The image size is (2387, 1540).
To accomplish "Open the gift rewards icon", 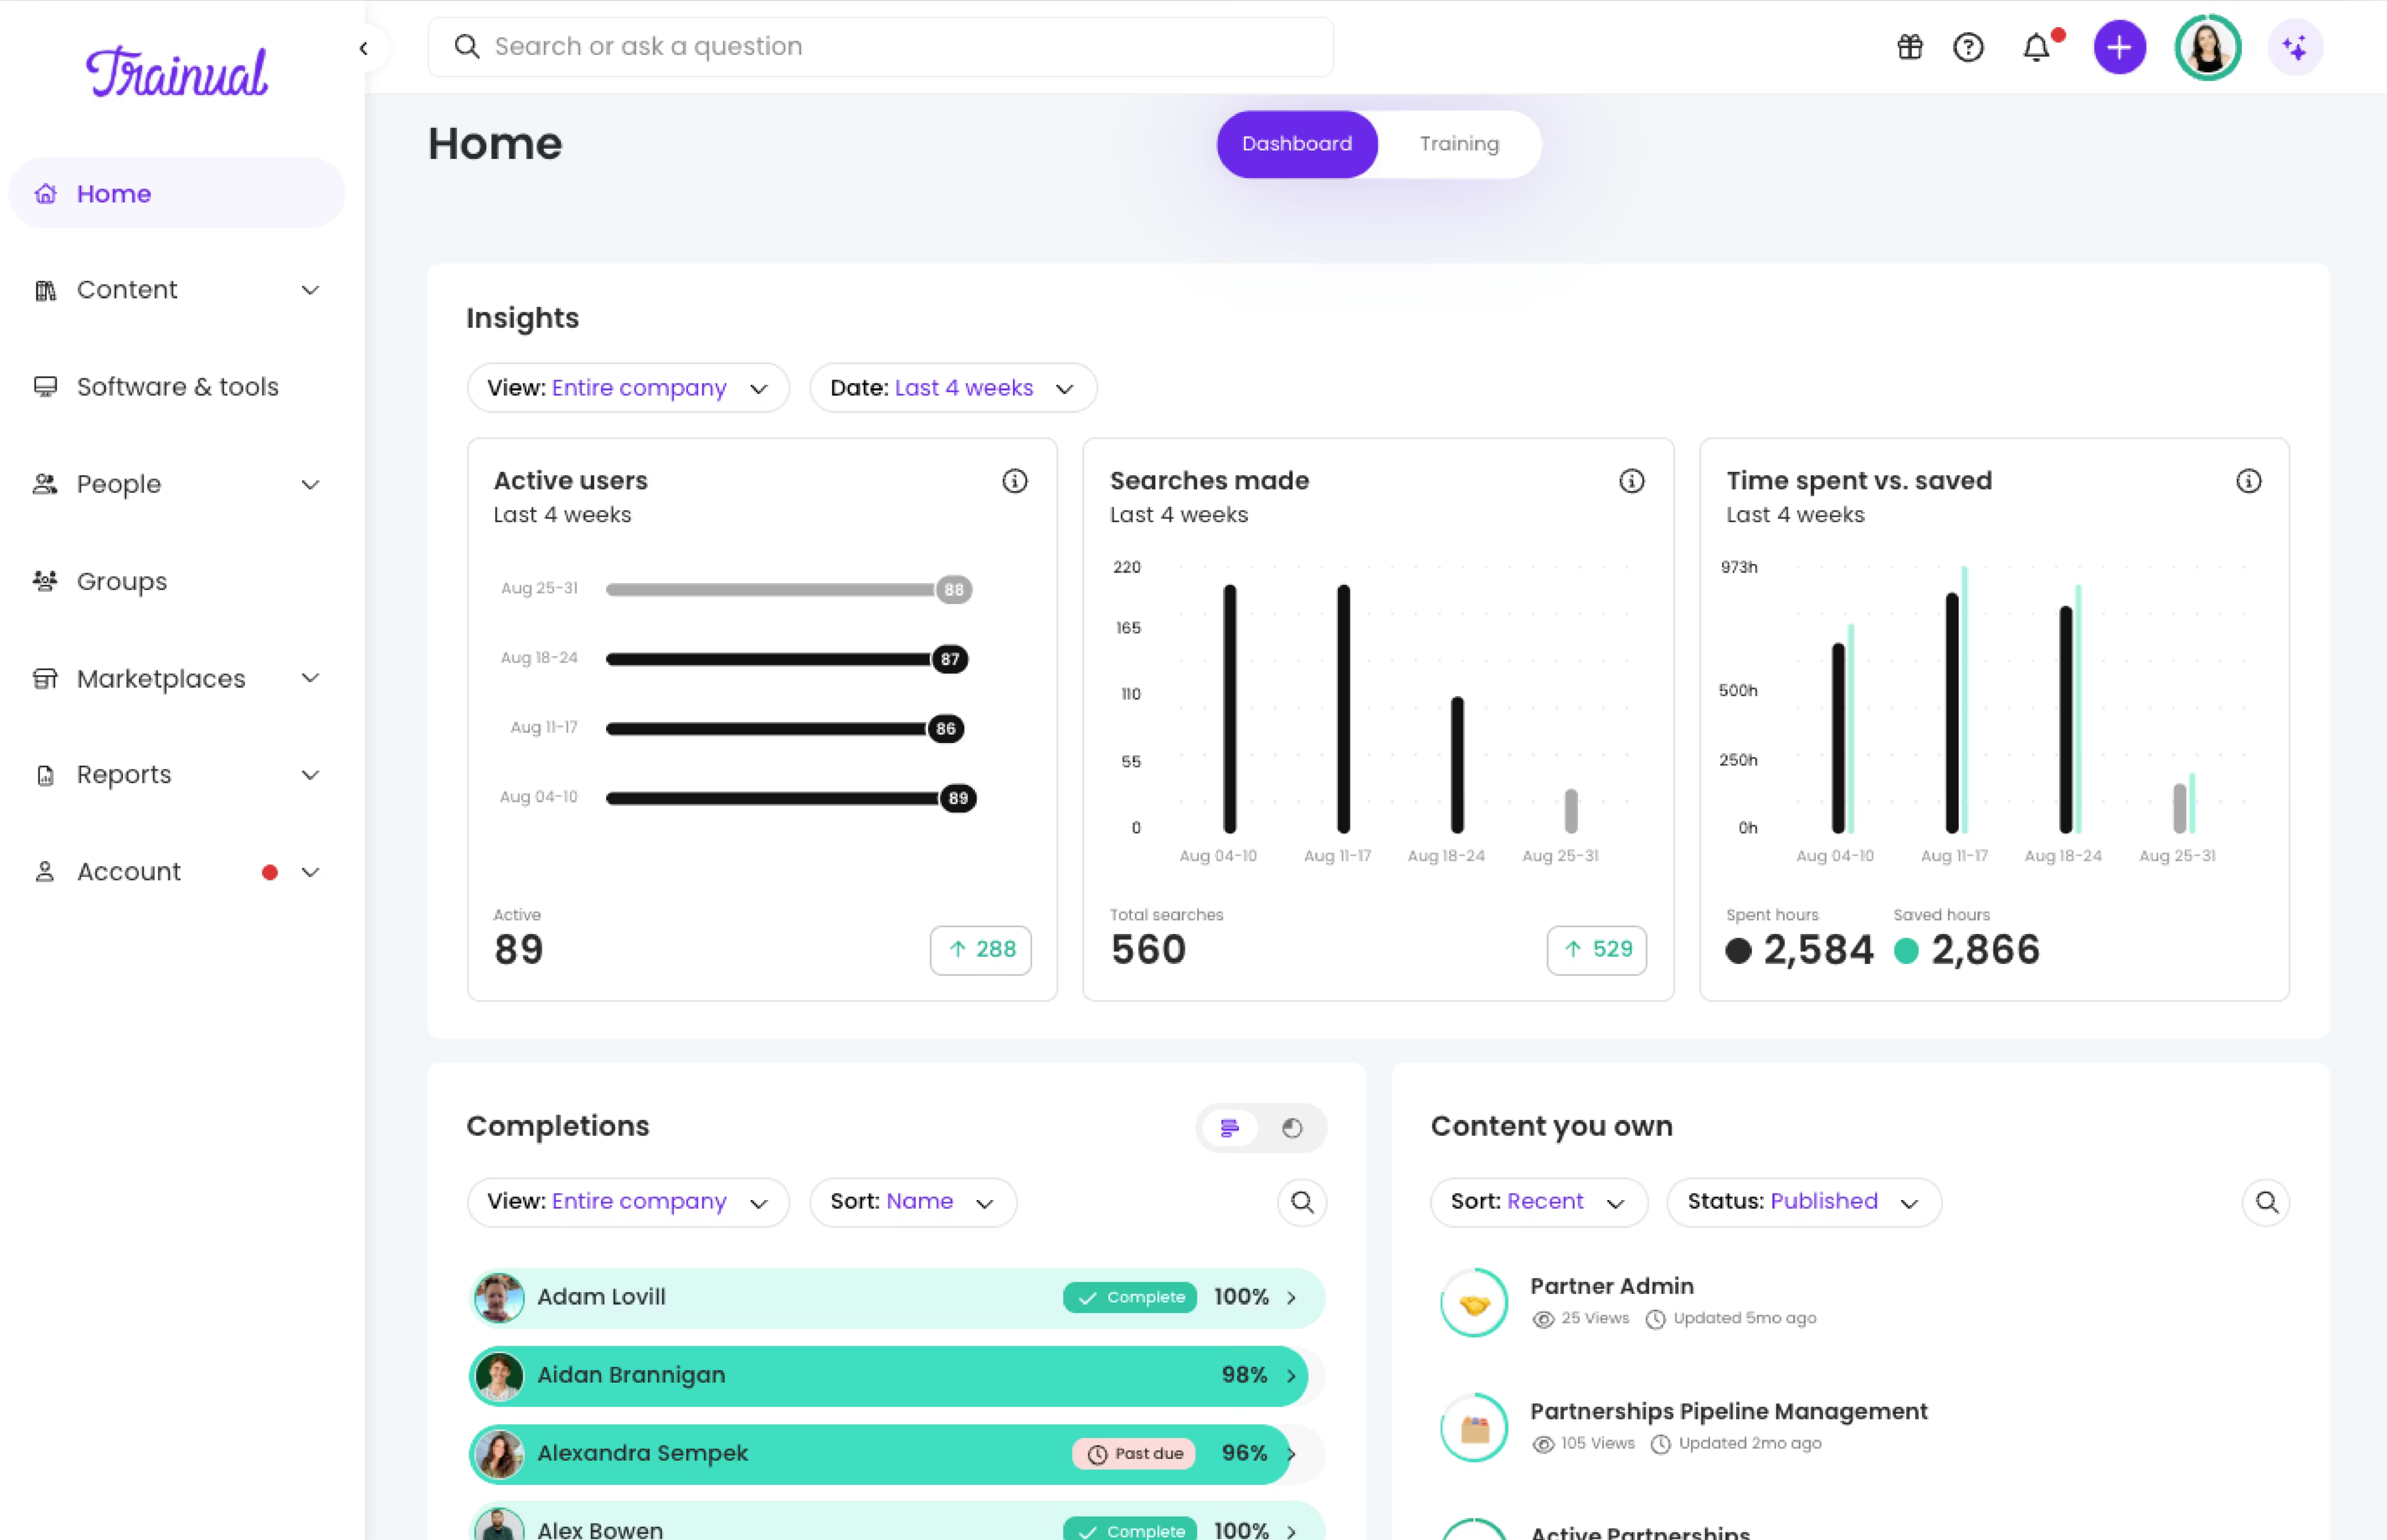I will [1910, 47].
